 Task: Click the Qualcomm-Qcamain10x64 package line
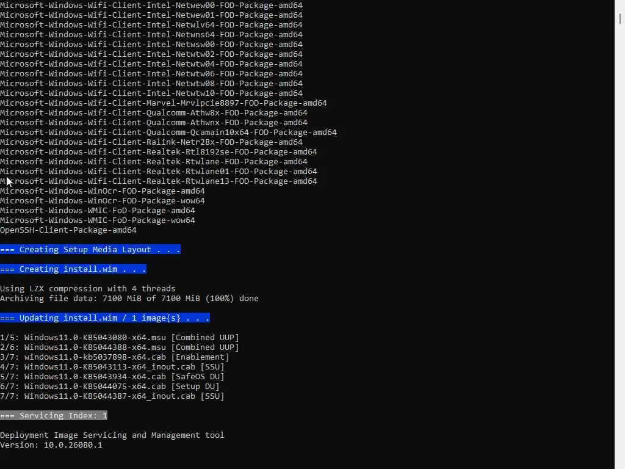point(168,132)
